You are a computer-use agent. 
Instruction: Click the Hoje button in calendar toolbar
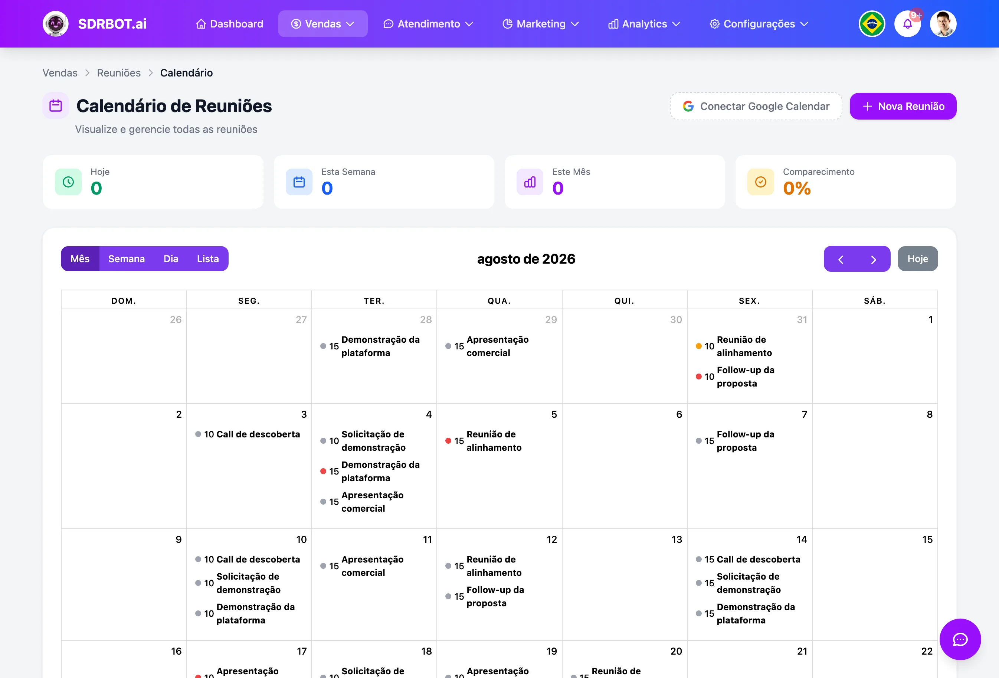[918, 258]
